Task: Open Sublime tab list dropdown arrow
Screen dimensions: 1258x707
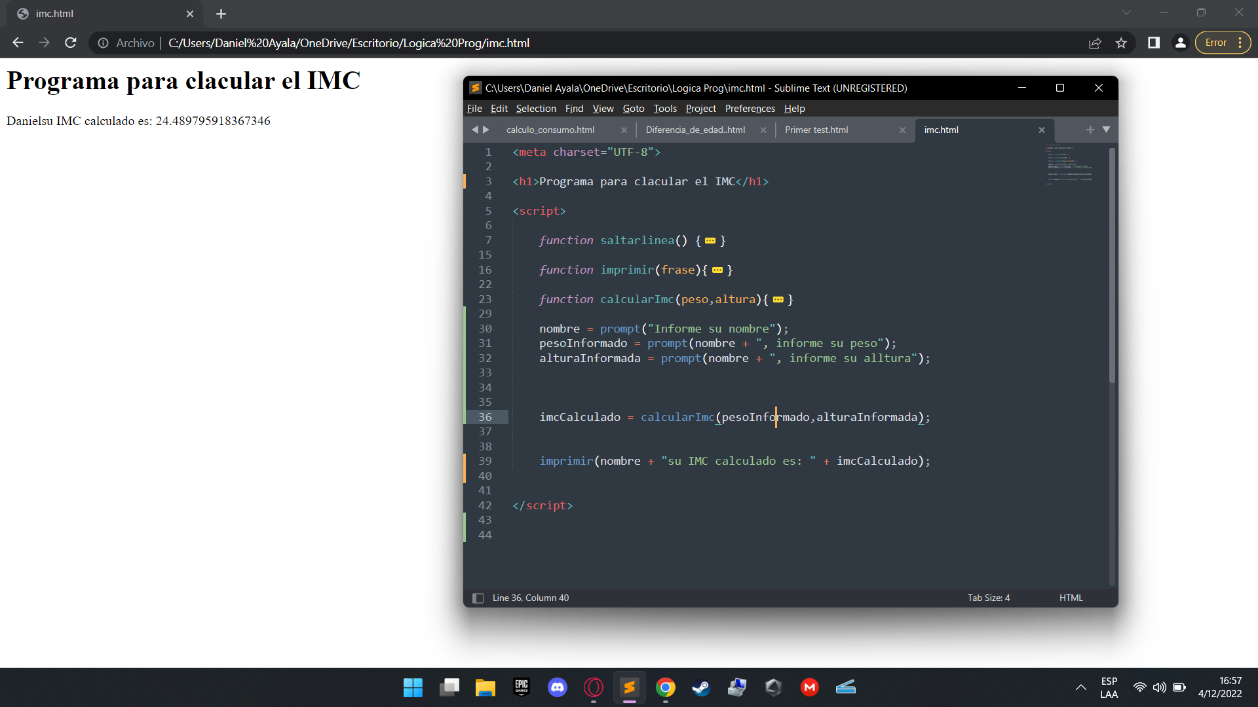Action: (1107, 130)
